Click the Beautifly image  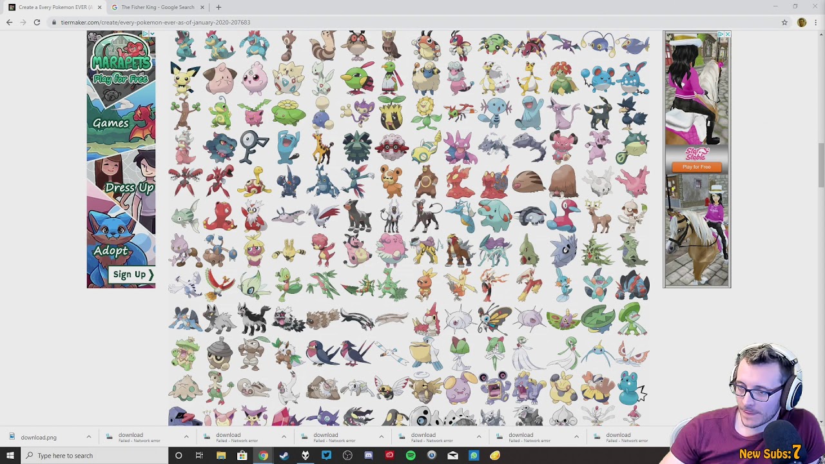(x=494, y=318)
